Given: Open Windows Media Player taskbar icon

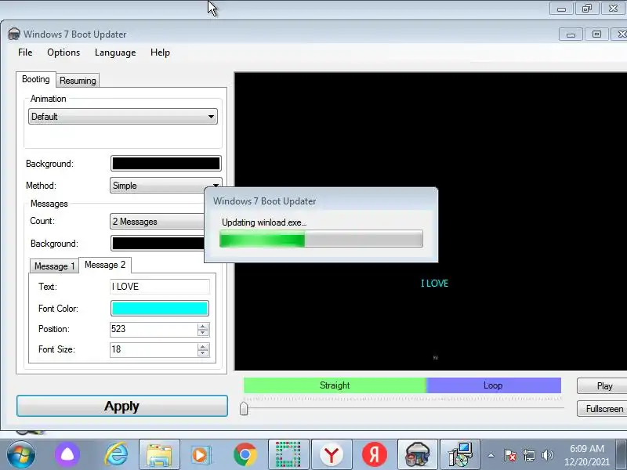Looking at the screenshot, I should tap(201, 454).
